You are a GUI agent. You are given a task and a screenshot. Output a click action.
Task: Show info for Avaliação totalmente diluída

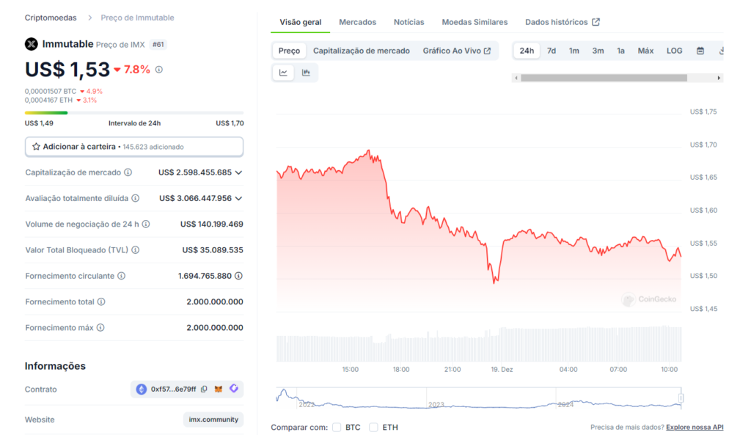[136, 198]
